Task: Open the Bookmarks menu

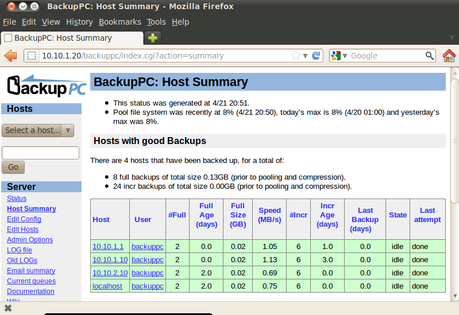Action: pos(119,22)
